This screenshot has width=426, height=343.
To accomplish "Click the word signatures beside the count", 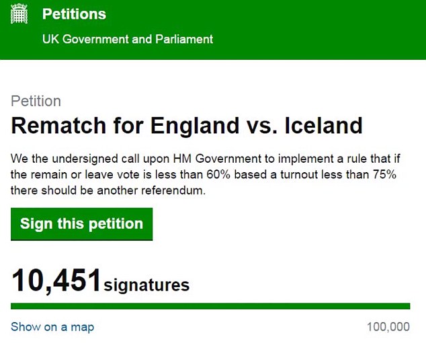I will tap(146, 285).
